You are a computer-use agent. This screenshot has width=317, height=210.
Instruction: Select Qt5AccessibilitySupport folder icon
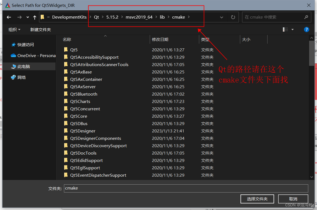[66, 57]
